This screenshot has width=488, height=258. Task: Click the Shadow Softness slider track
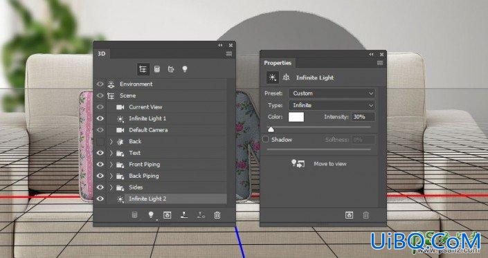(x=319, y=149)
